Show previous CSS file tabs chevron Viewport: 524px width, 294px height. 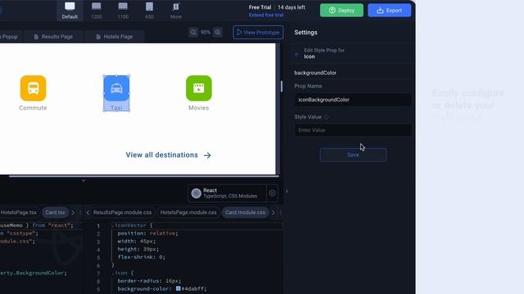[x=88, y=212]
